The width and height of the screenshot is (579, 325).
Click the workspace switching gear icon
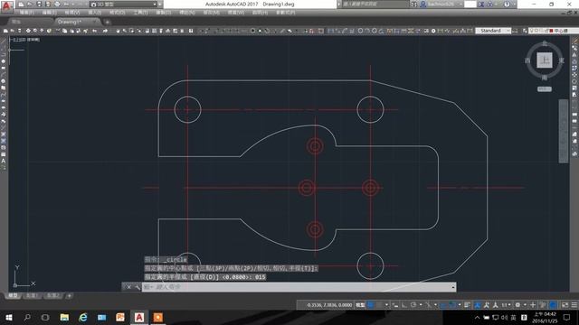click(x=517, y=305)
